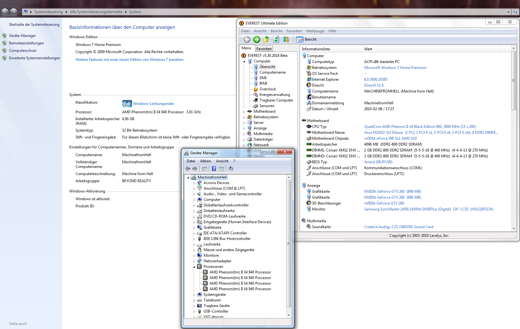This screenshot has width=520, height=329.
Task: Click Alle Systemsteuerungselemente in address bar
Action: pos(96,12)
